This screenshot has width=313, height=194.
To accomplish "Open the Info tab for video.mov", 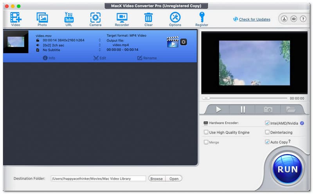I will (x=49, y=58).
